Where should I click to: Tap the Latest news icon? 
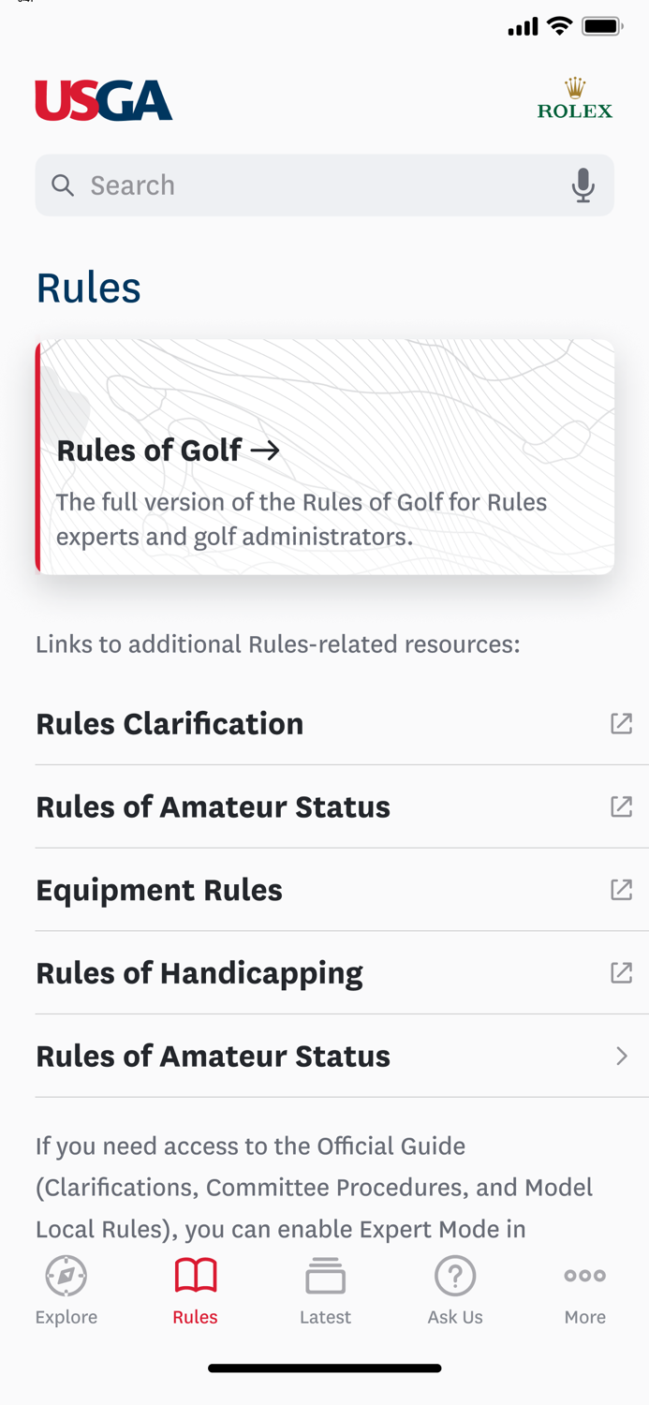coord(325,1275)
